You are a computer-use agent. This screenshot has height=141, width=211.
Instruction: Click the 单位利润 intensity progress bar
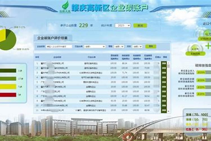tap(204, 87)
